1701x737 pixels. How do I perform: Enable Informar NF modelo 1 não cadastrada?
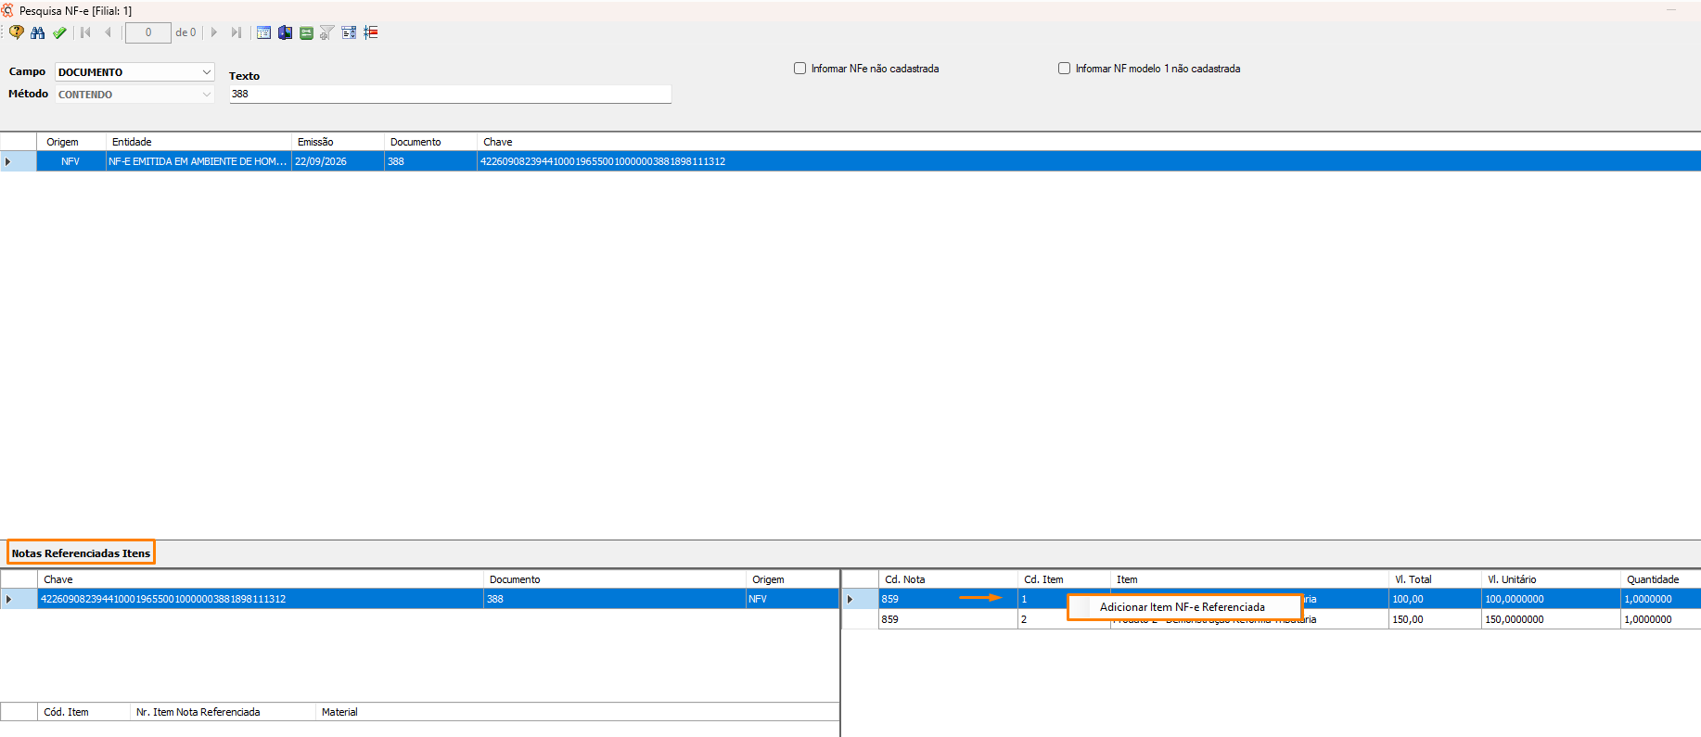[1064, 69]
